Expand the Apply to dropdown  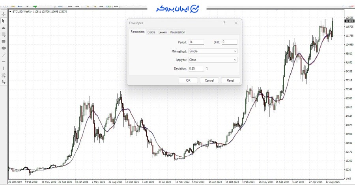212,60
